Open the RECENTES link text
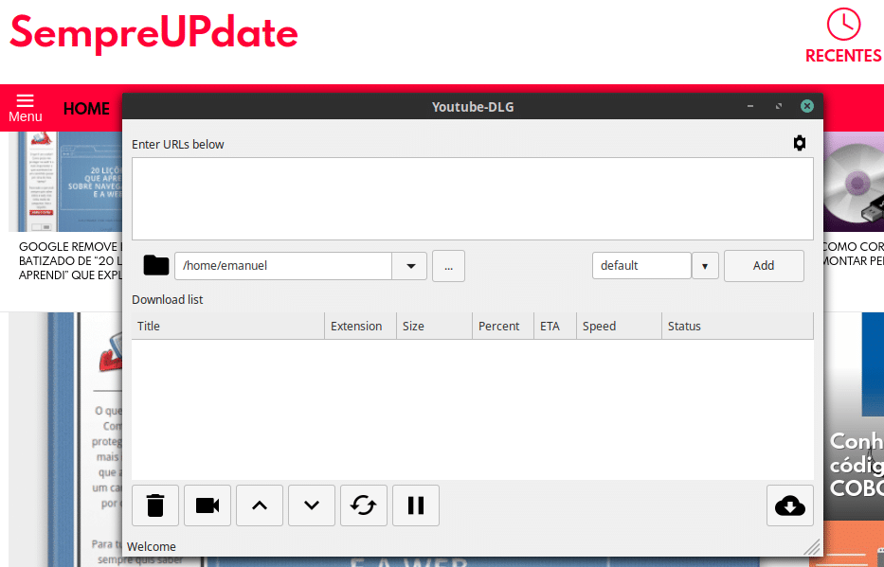The image size is (884, 567). click(843, 56)
